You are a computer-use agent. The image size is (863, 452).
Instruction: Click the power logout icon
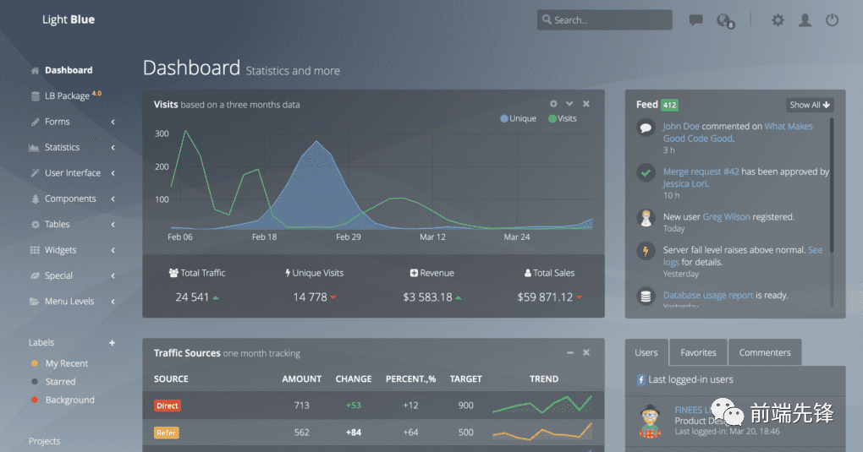(x=832, y=20)
